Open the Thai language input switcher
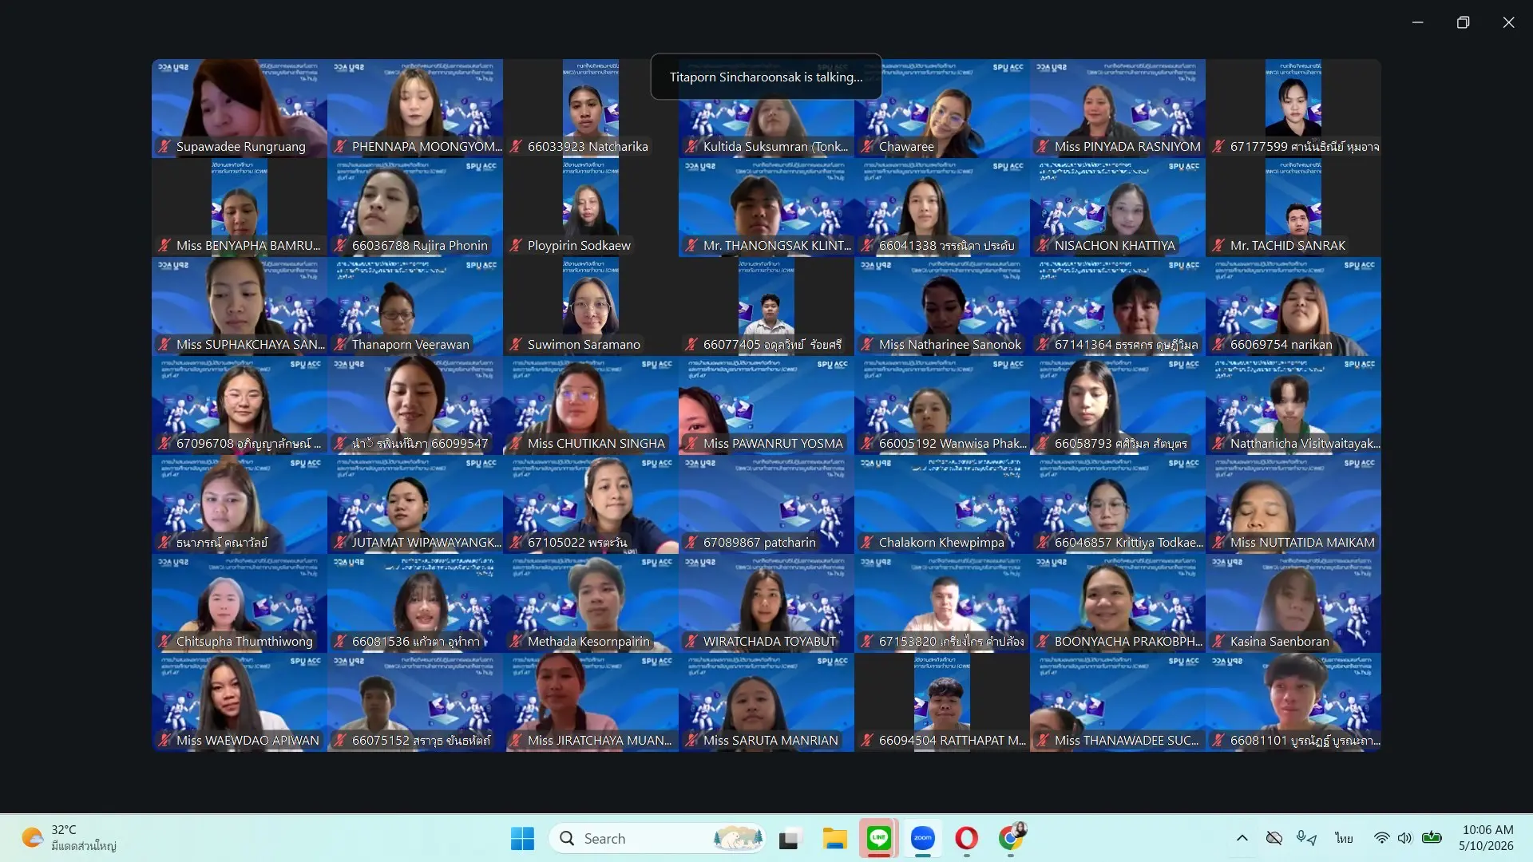The image size is (1533, 862). [1344, 838]
